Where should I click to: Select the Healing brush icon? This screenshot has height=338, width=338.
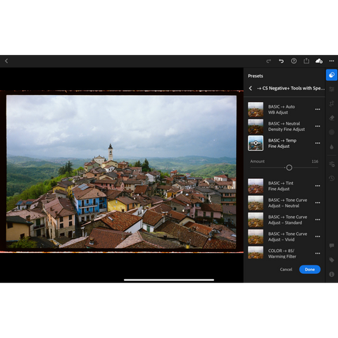click(x=332, y=118)
